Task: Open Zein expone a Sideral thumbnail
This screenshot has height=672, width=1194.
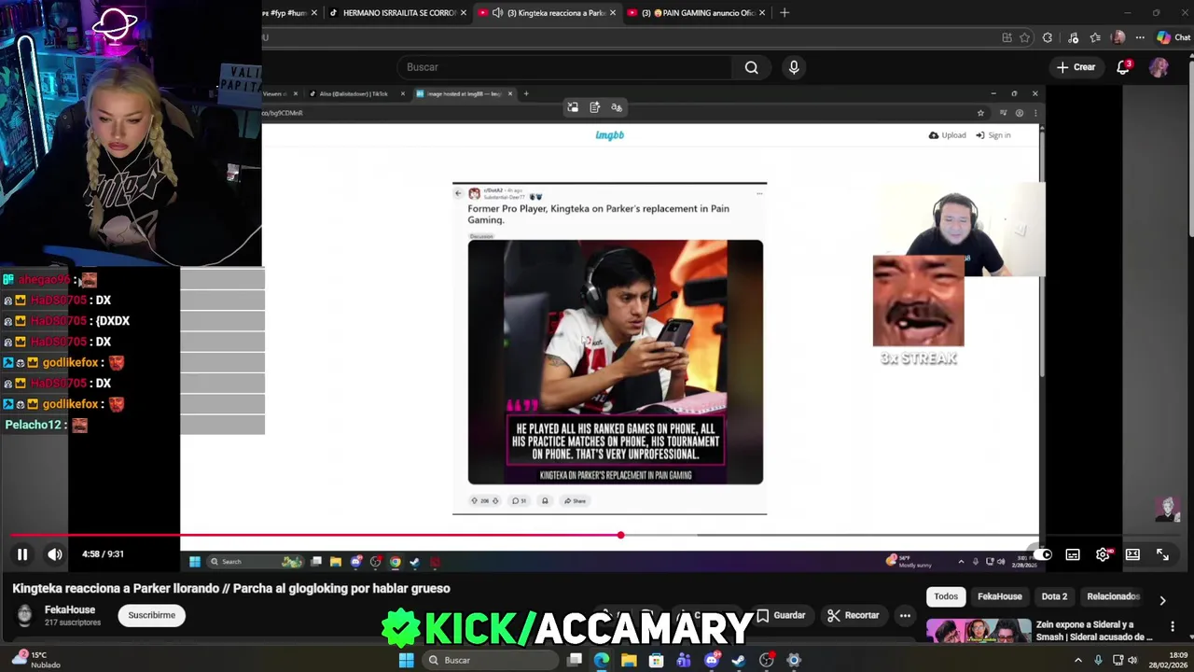Action: coord(979,632)
